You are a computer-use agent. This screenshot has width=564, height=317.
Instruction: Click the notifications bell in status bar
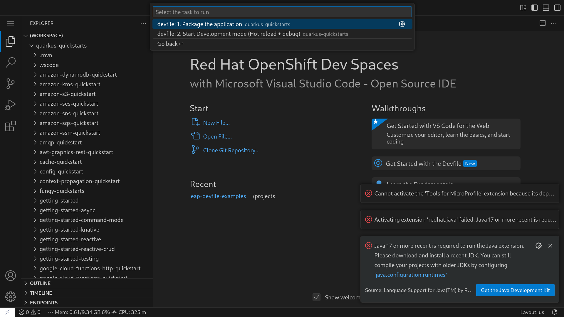(554, 312)
